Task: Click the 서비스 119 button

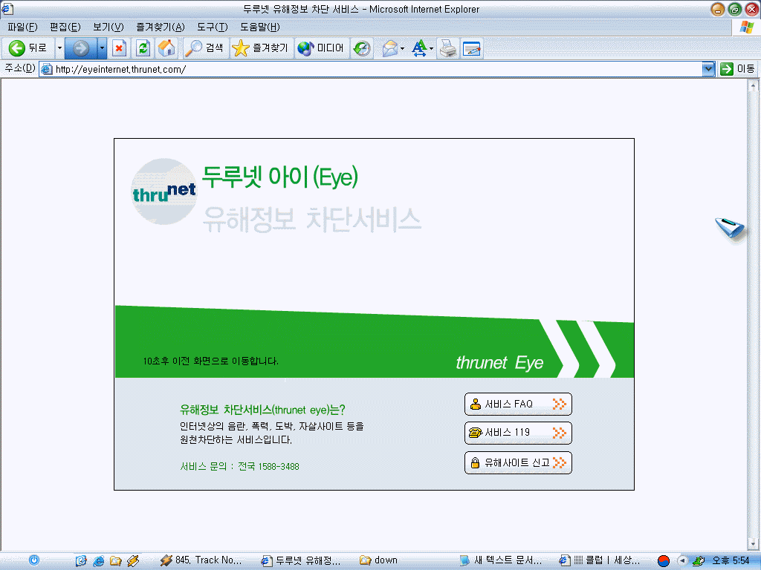Action: 518,433
